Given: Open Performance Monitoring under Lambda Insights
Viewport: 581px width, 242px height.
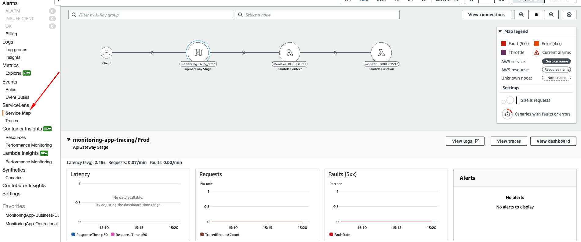Looking at the screenshot, I should pos(29,162).
